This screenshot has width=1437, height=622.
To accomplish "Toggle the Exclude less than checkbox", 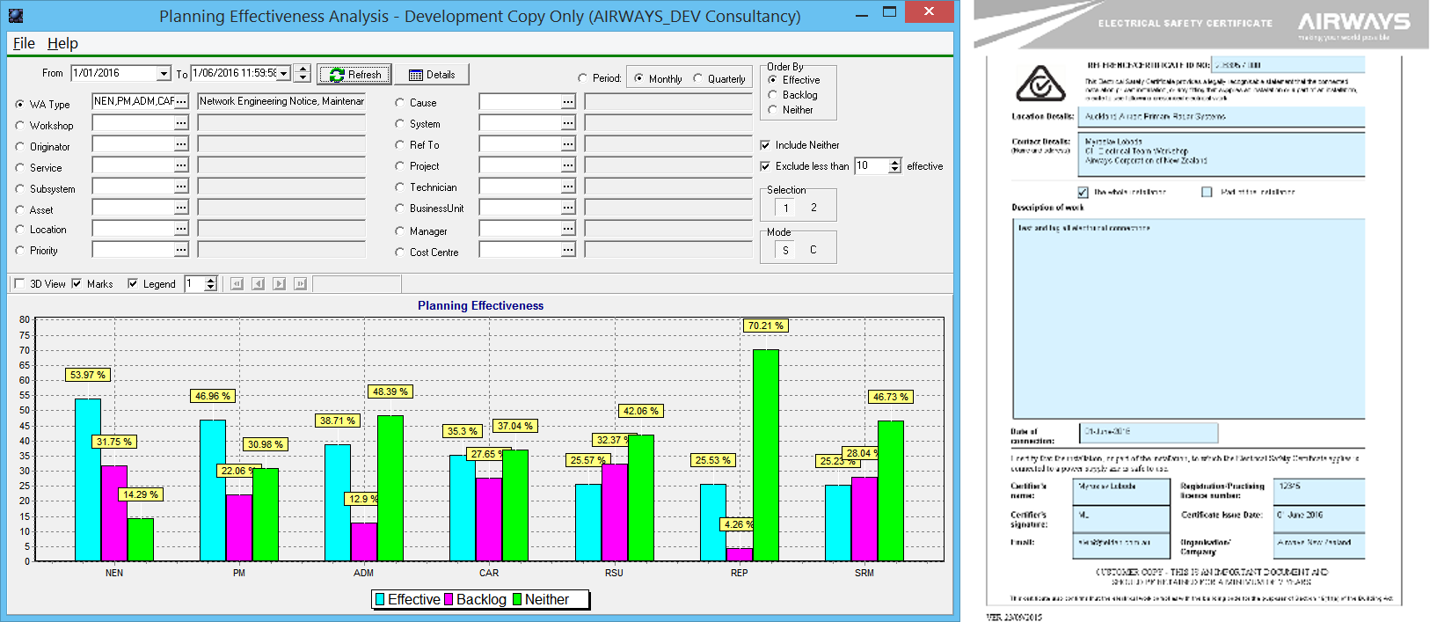I will [765, 166].
